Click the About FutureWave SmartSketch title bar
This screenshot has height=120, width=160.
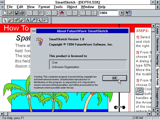click(82, 31)
